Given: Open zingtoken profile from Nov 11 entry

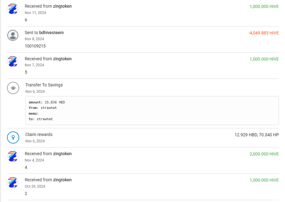Looking at the screenshot, I should pos(62,6).
